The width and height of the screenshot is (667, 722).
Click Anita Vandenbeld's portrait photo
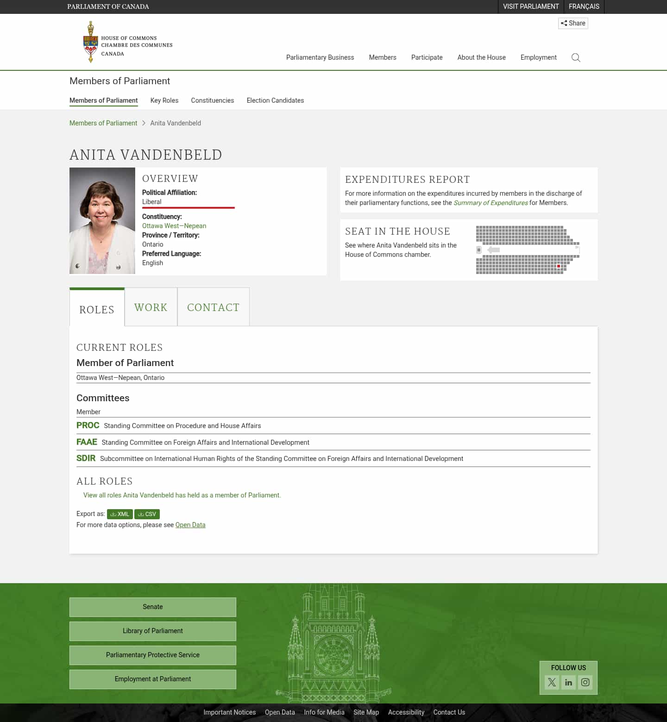pyautogui.click(x=102, y=221)
